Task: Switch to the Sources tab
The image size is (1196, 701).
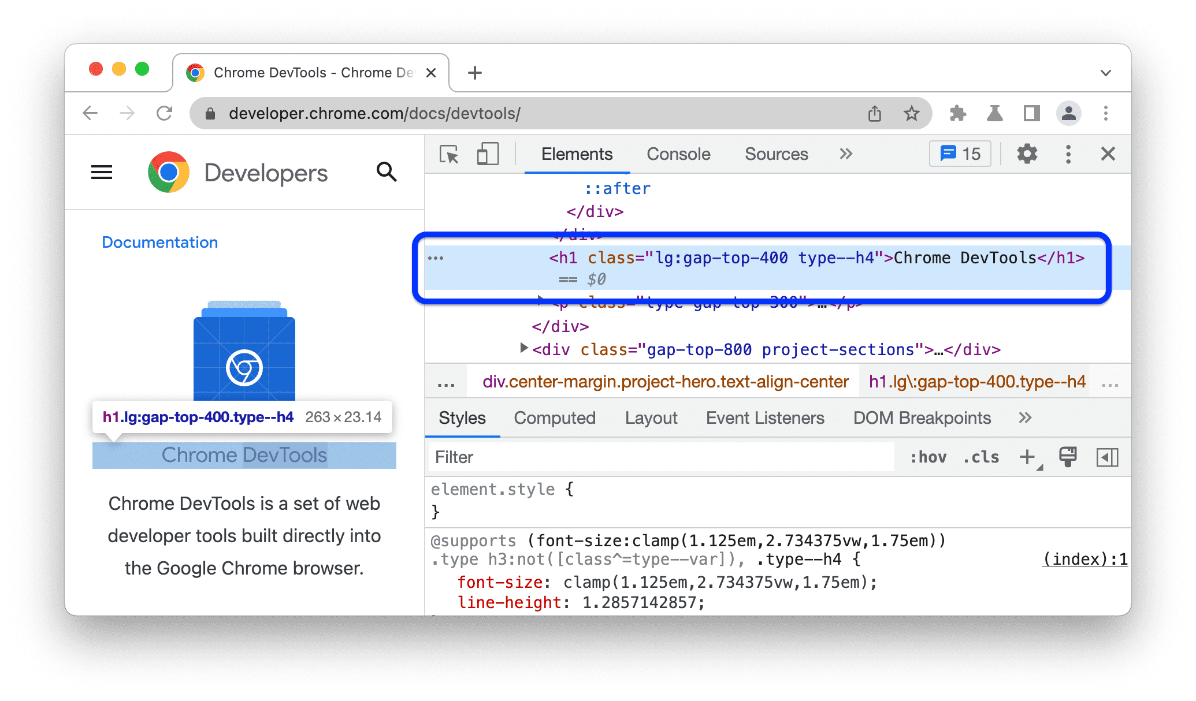Action: 776,154
